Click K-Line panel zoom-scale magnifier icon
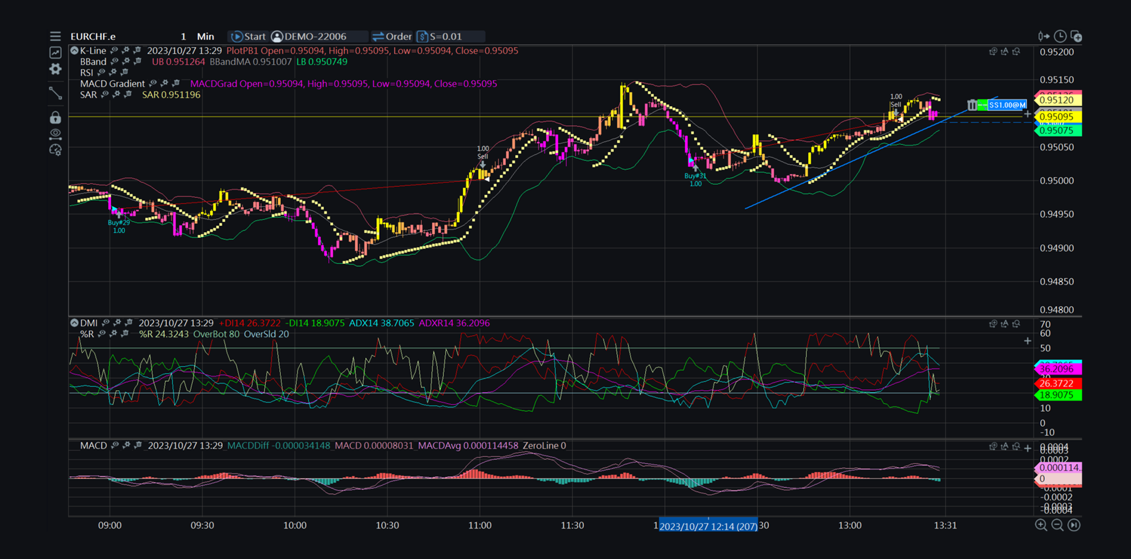This screenshot has width=1131, height=559. tap(1016, 51)
